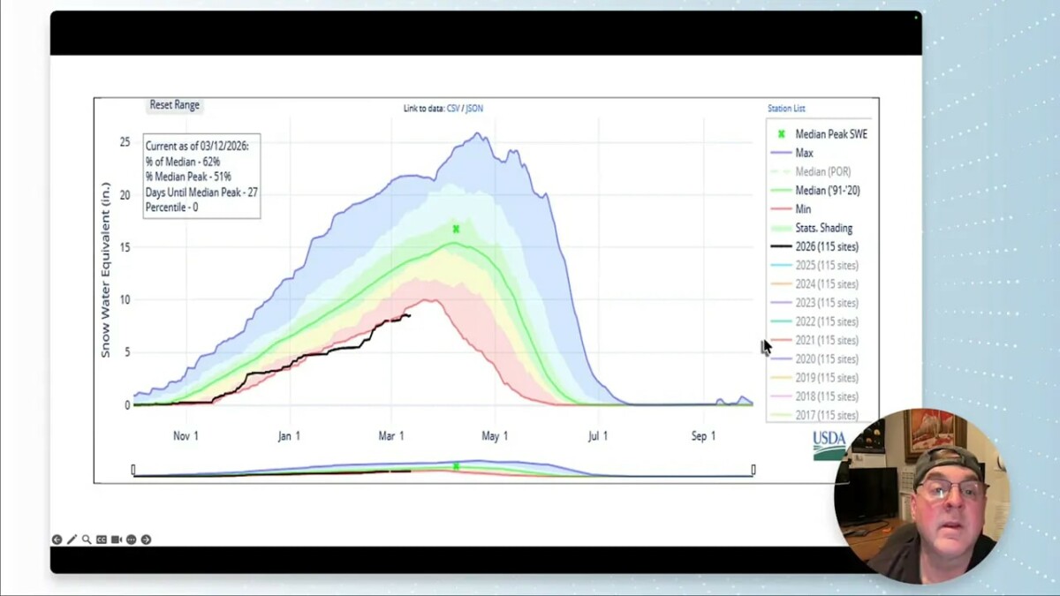Click the forward arrow navigation icon
The width and height of the screenshot is (1060, 596).
(x=146, y=539)
